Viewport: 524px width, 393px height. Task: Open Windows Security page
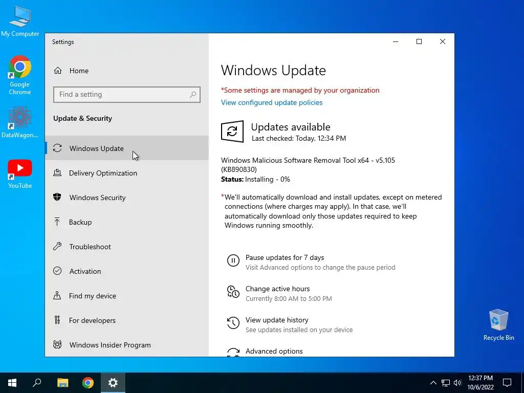127,198
